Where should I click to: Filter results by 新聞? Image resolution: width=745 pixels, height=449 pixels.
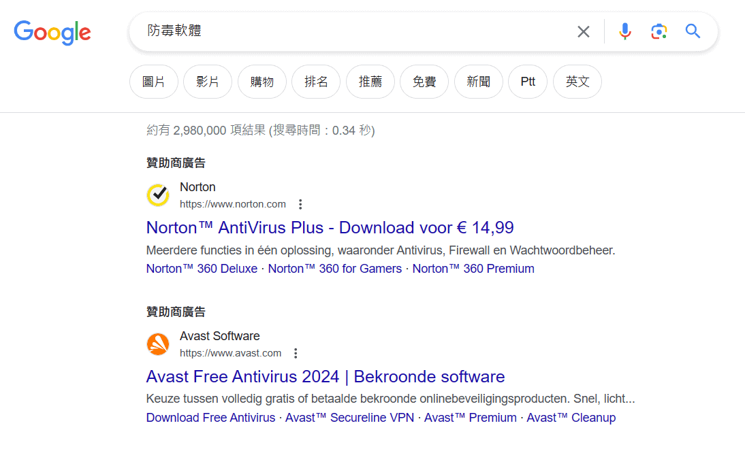coord(479,82)
